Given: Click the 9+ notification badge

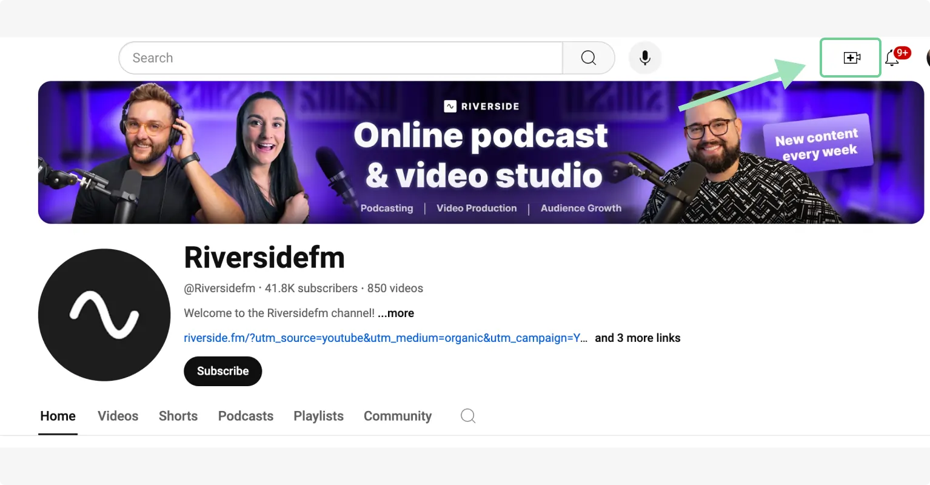Looking at the screenshot, I should pos(902,53).
